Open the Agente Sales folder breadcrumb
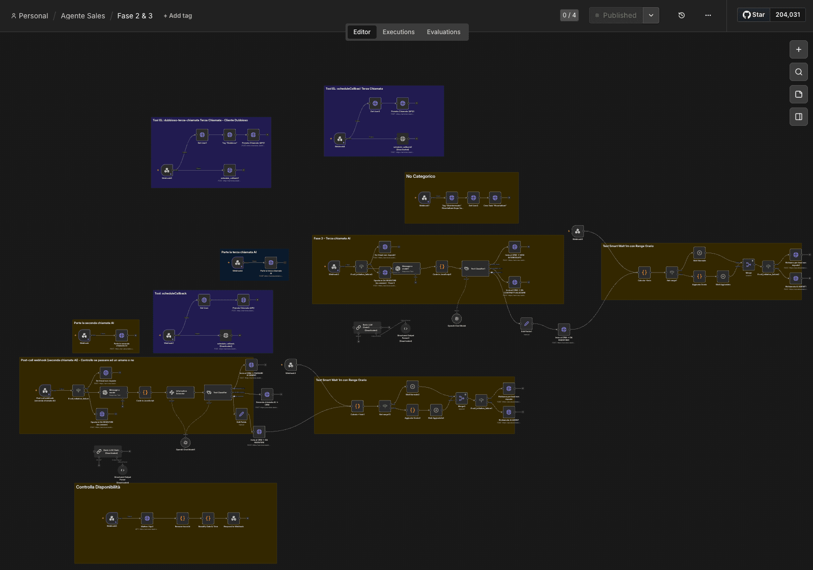Screen dimensions: 813x570 [83, 16]
